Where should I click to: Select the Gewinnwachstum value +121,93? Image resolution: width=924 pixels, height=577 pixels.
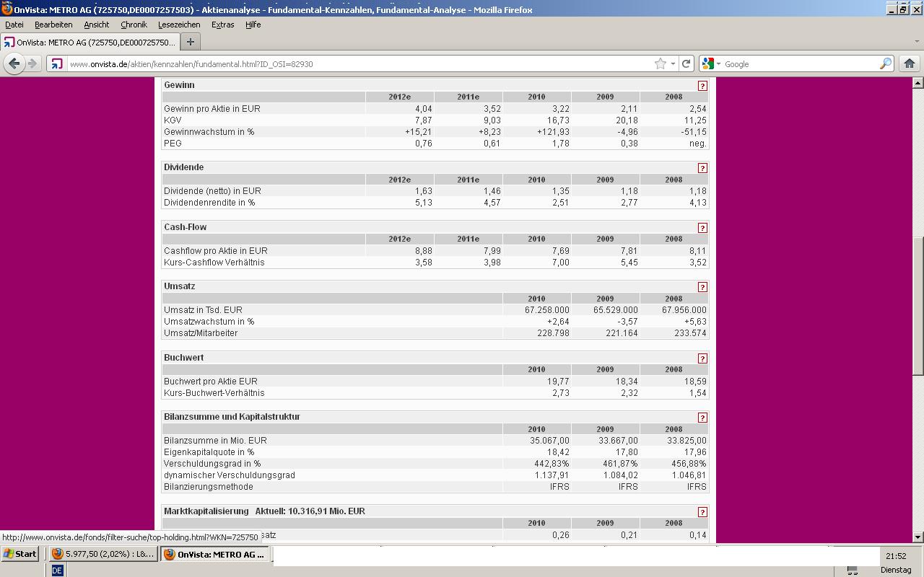pyautogui.click(x=553, y=132)
